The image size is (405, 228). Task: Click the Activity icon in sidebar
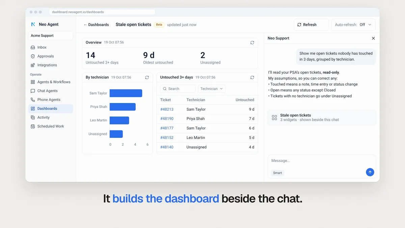pyautogui.click(x=33, y=117)
